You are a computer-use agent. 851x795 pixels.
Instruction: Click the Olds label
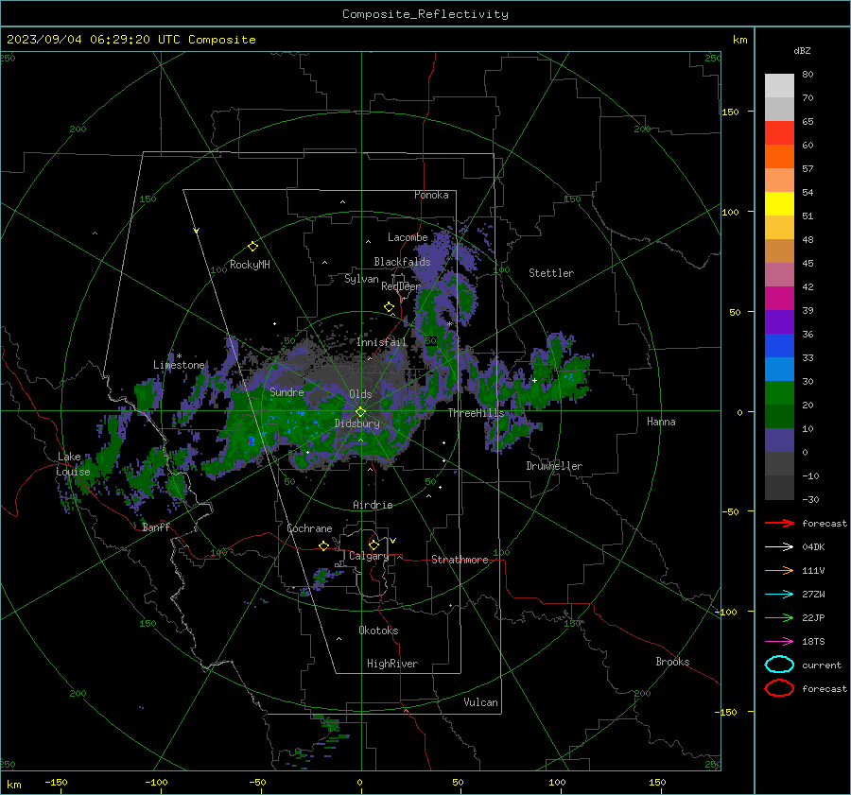[360, 394]
